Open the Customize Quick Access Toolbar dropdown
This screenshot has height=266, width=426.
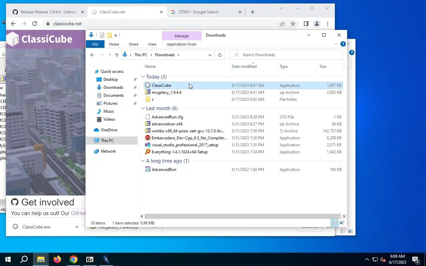tap(115, 35)
